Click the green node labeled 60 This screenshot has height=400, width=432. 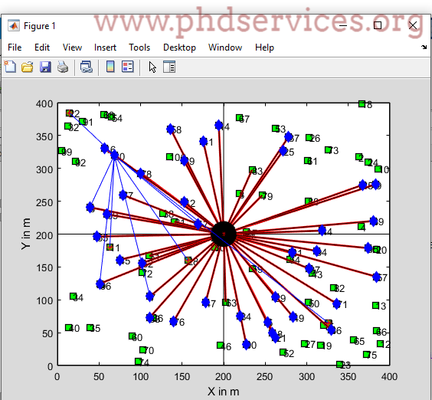133,336
